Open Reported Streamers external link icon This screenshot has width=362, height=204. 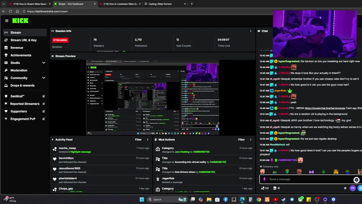point(44,104)
